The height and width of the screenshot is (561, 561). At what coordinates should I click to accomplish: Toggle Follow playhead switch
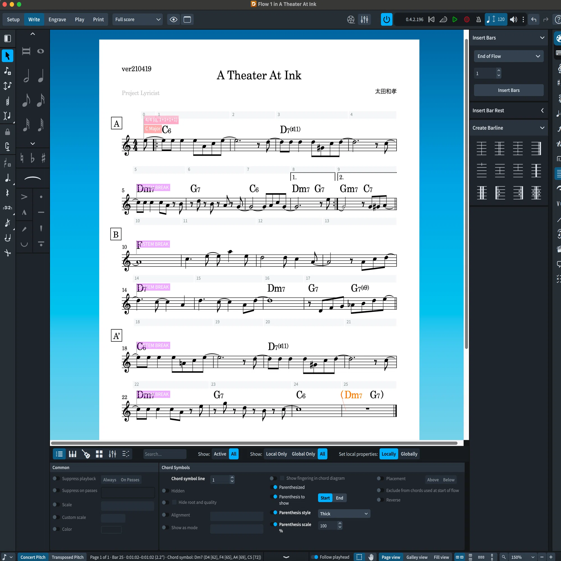tap(314, 557)
